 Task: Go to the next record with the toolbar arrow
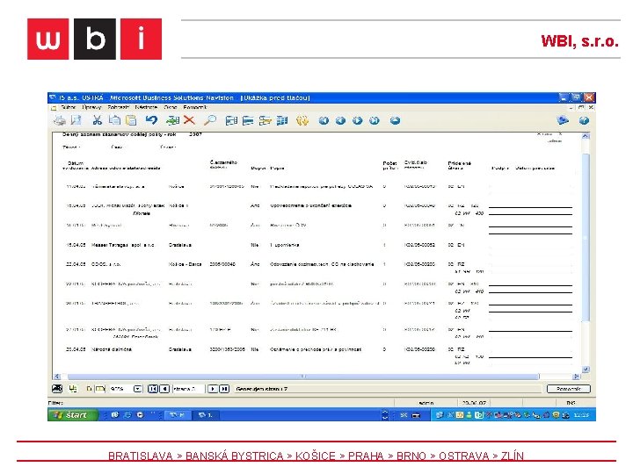[357, 120]
